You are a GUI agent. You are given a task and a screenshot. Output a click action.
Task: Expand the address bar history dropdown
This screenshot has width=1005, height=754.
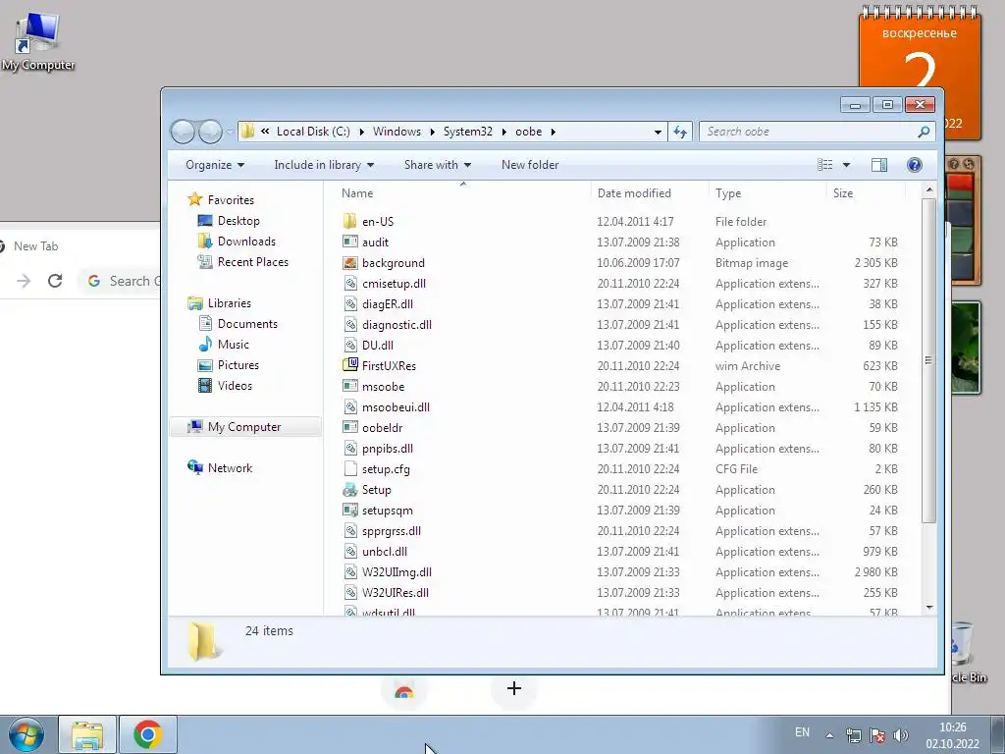coord(658,132)
